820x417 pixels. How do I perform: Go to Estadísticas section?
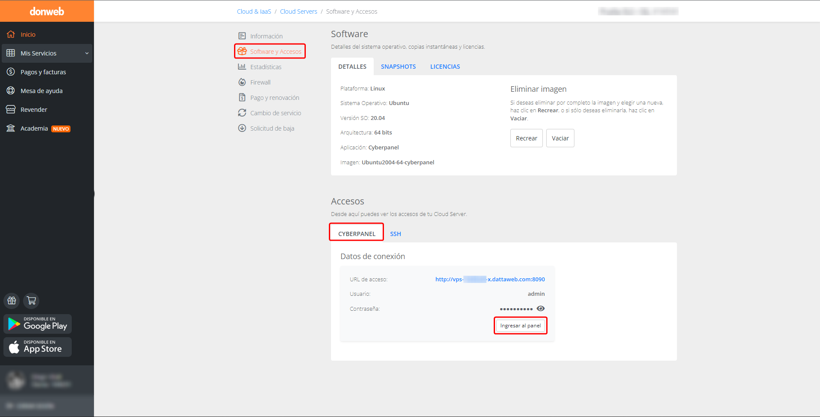click(266, 67)
